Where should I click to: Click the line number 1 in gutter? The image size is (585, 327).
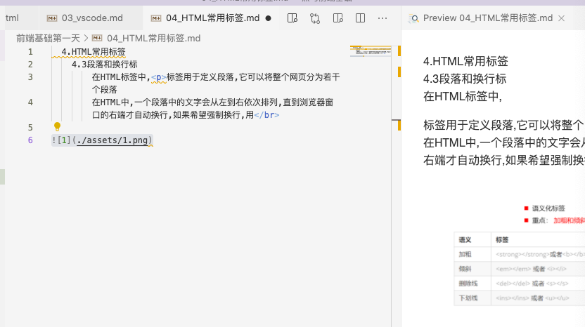(x=30, y=52)
